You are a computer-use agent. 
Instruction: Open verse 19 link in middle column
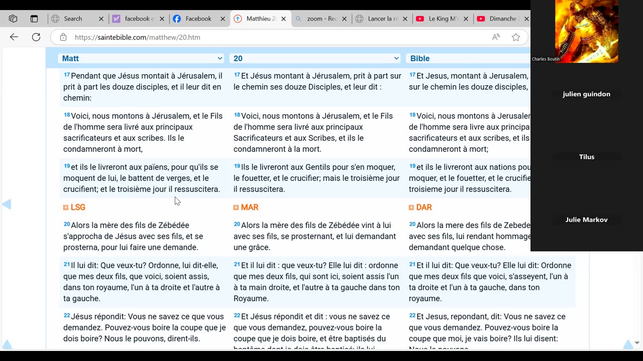click(x=237, y=166)
